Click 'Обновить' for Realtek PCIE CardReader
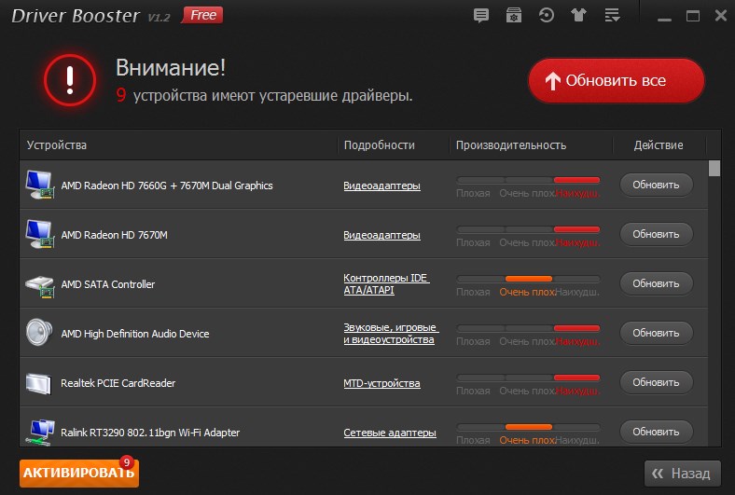 coord(656,382)
